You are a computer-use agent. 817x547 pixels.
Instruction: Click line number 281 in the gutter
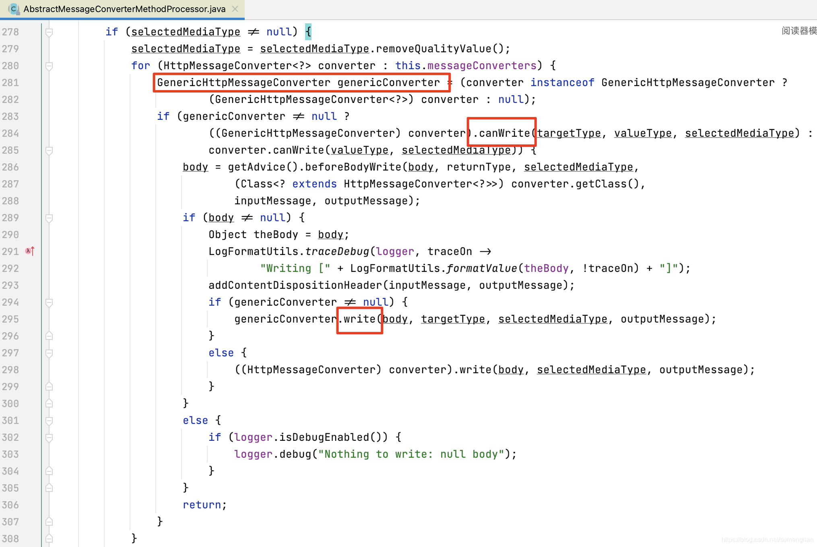[10, 82]
